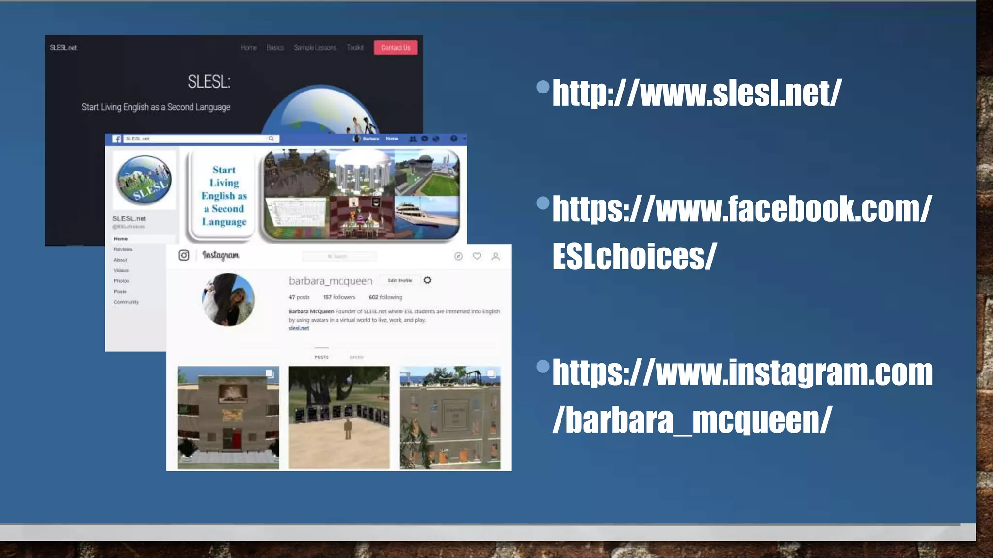Screen dimensions: 993x558
Task: Click the Facebook search magnifier icon
Action: tap(272, 139)
